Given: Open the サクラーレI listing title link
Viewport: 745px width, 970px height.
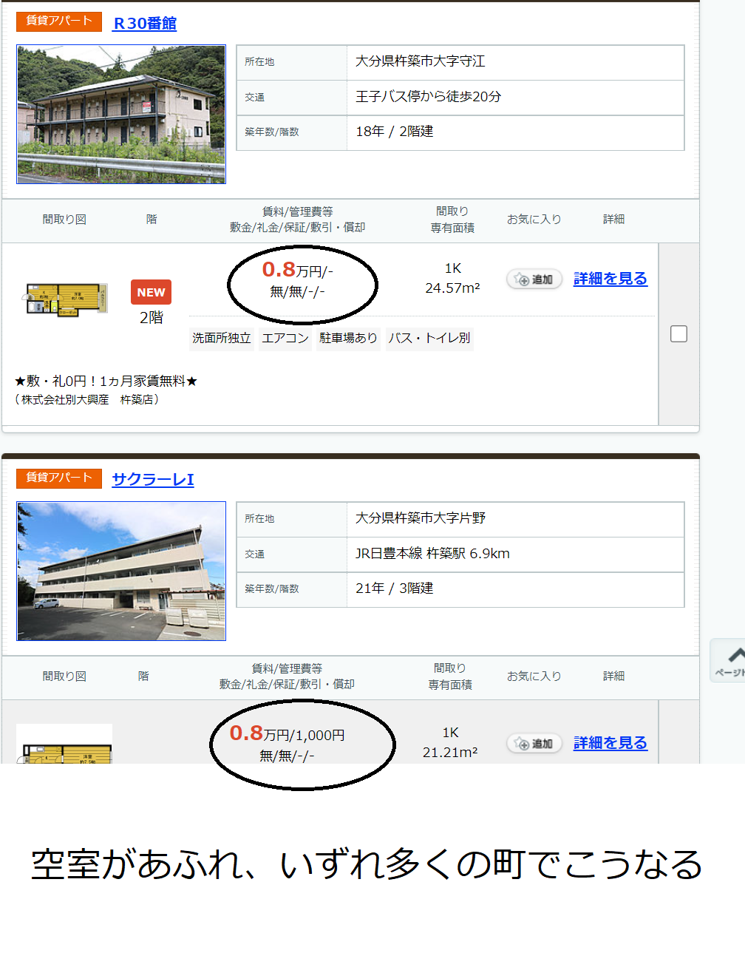Looking at the screenshot, I should (x=153, y=480).
